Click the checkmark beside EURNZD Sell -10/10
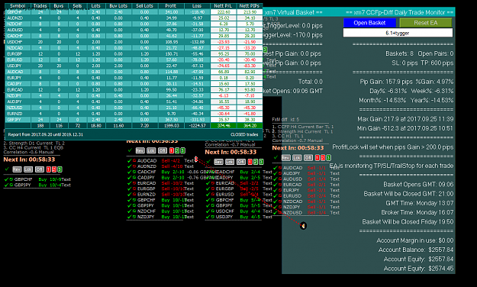Screen dimensions: 477x287 (x=129, y=194)
